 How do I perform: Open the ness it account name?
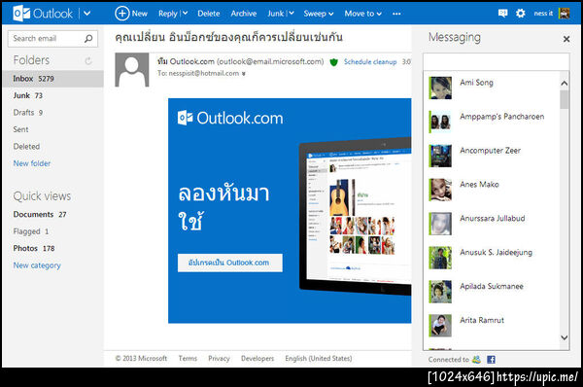pyautogui.click(x=543, y=14)
